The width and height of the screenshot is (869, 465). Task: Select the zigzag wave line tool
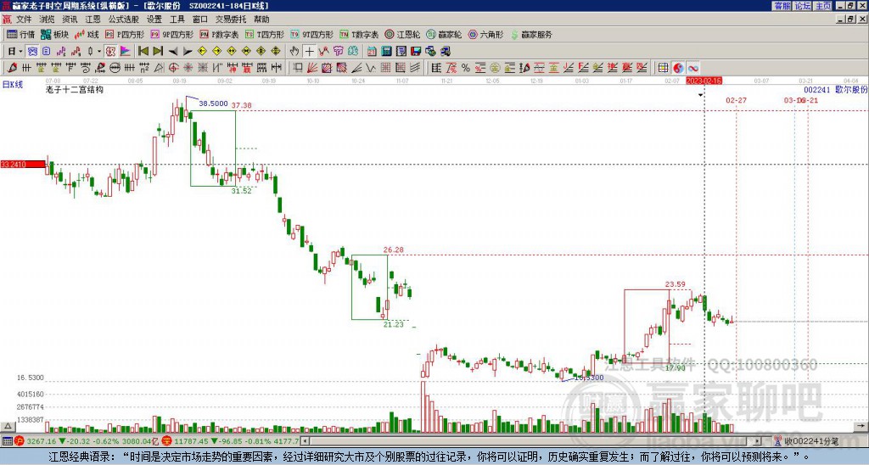pos(371,68)
